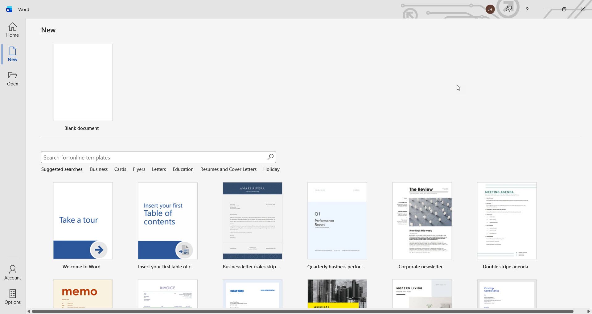Search suggested category Flyers
This screenshot has width=592, height=314.
(139, 169)
